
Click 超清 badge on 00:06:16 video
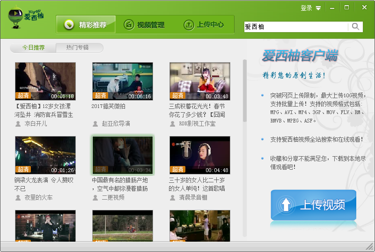point(101,95)
